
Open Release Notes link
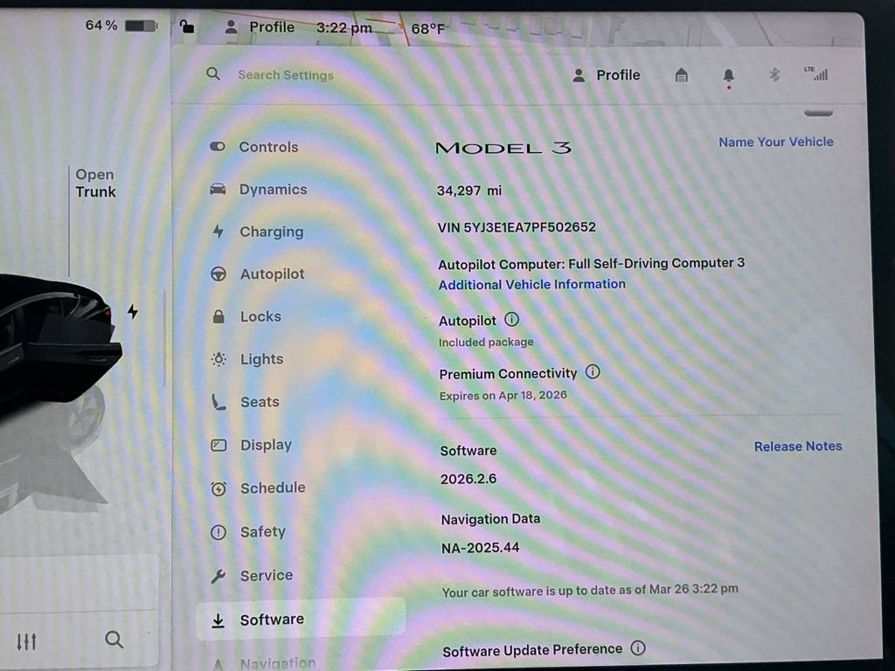coord(797,446)
